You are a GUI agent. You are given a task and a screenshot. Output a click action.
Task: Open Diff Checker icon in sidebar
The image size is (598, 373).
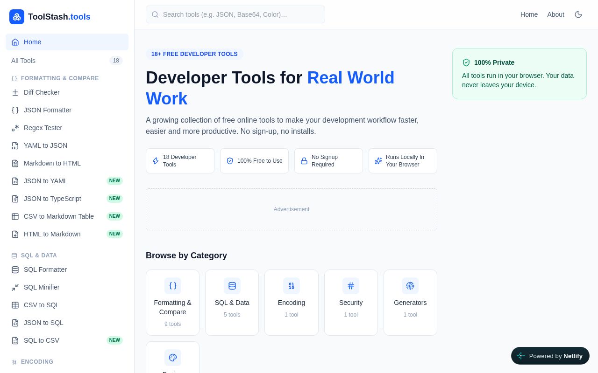(x=15, y=92)
